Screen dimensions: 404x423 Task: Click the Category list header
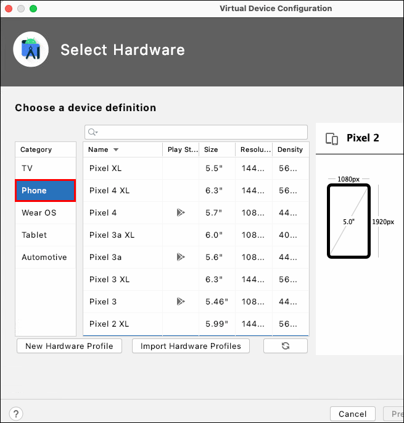click(46, 149)
